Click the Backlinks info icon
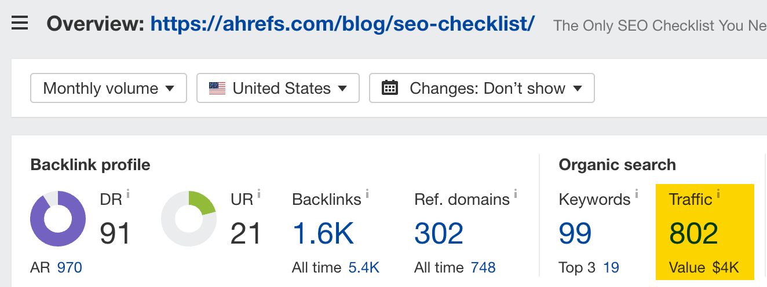This screenshot has width=767, height=287. pyautogui.click(x=367, y=194)
